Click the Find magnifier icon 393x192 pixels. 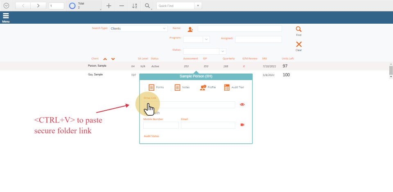[x=298, y=29]
